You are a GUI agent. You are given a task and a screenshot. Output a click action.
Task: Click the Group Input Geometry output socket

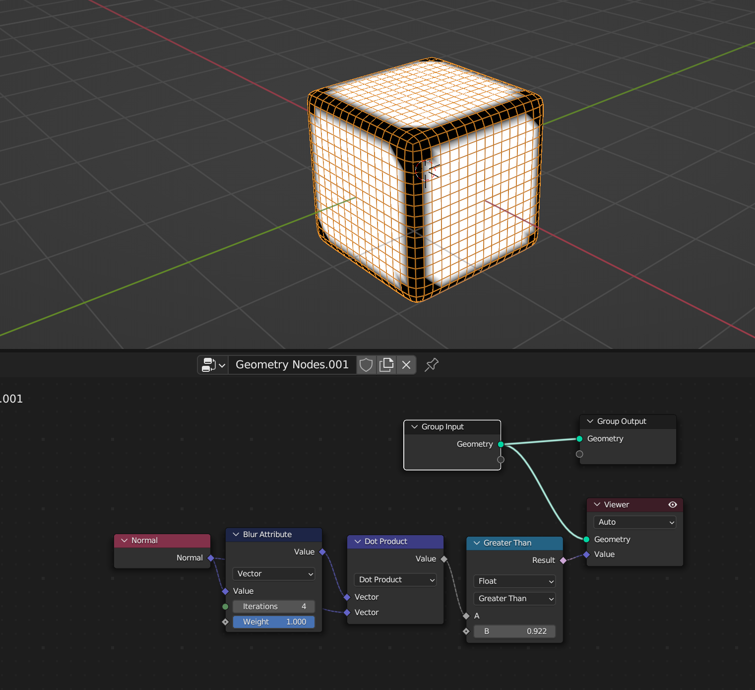501,444
